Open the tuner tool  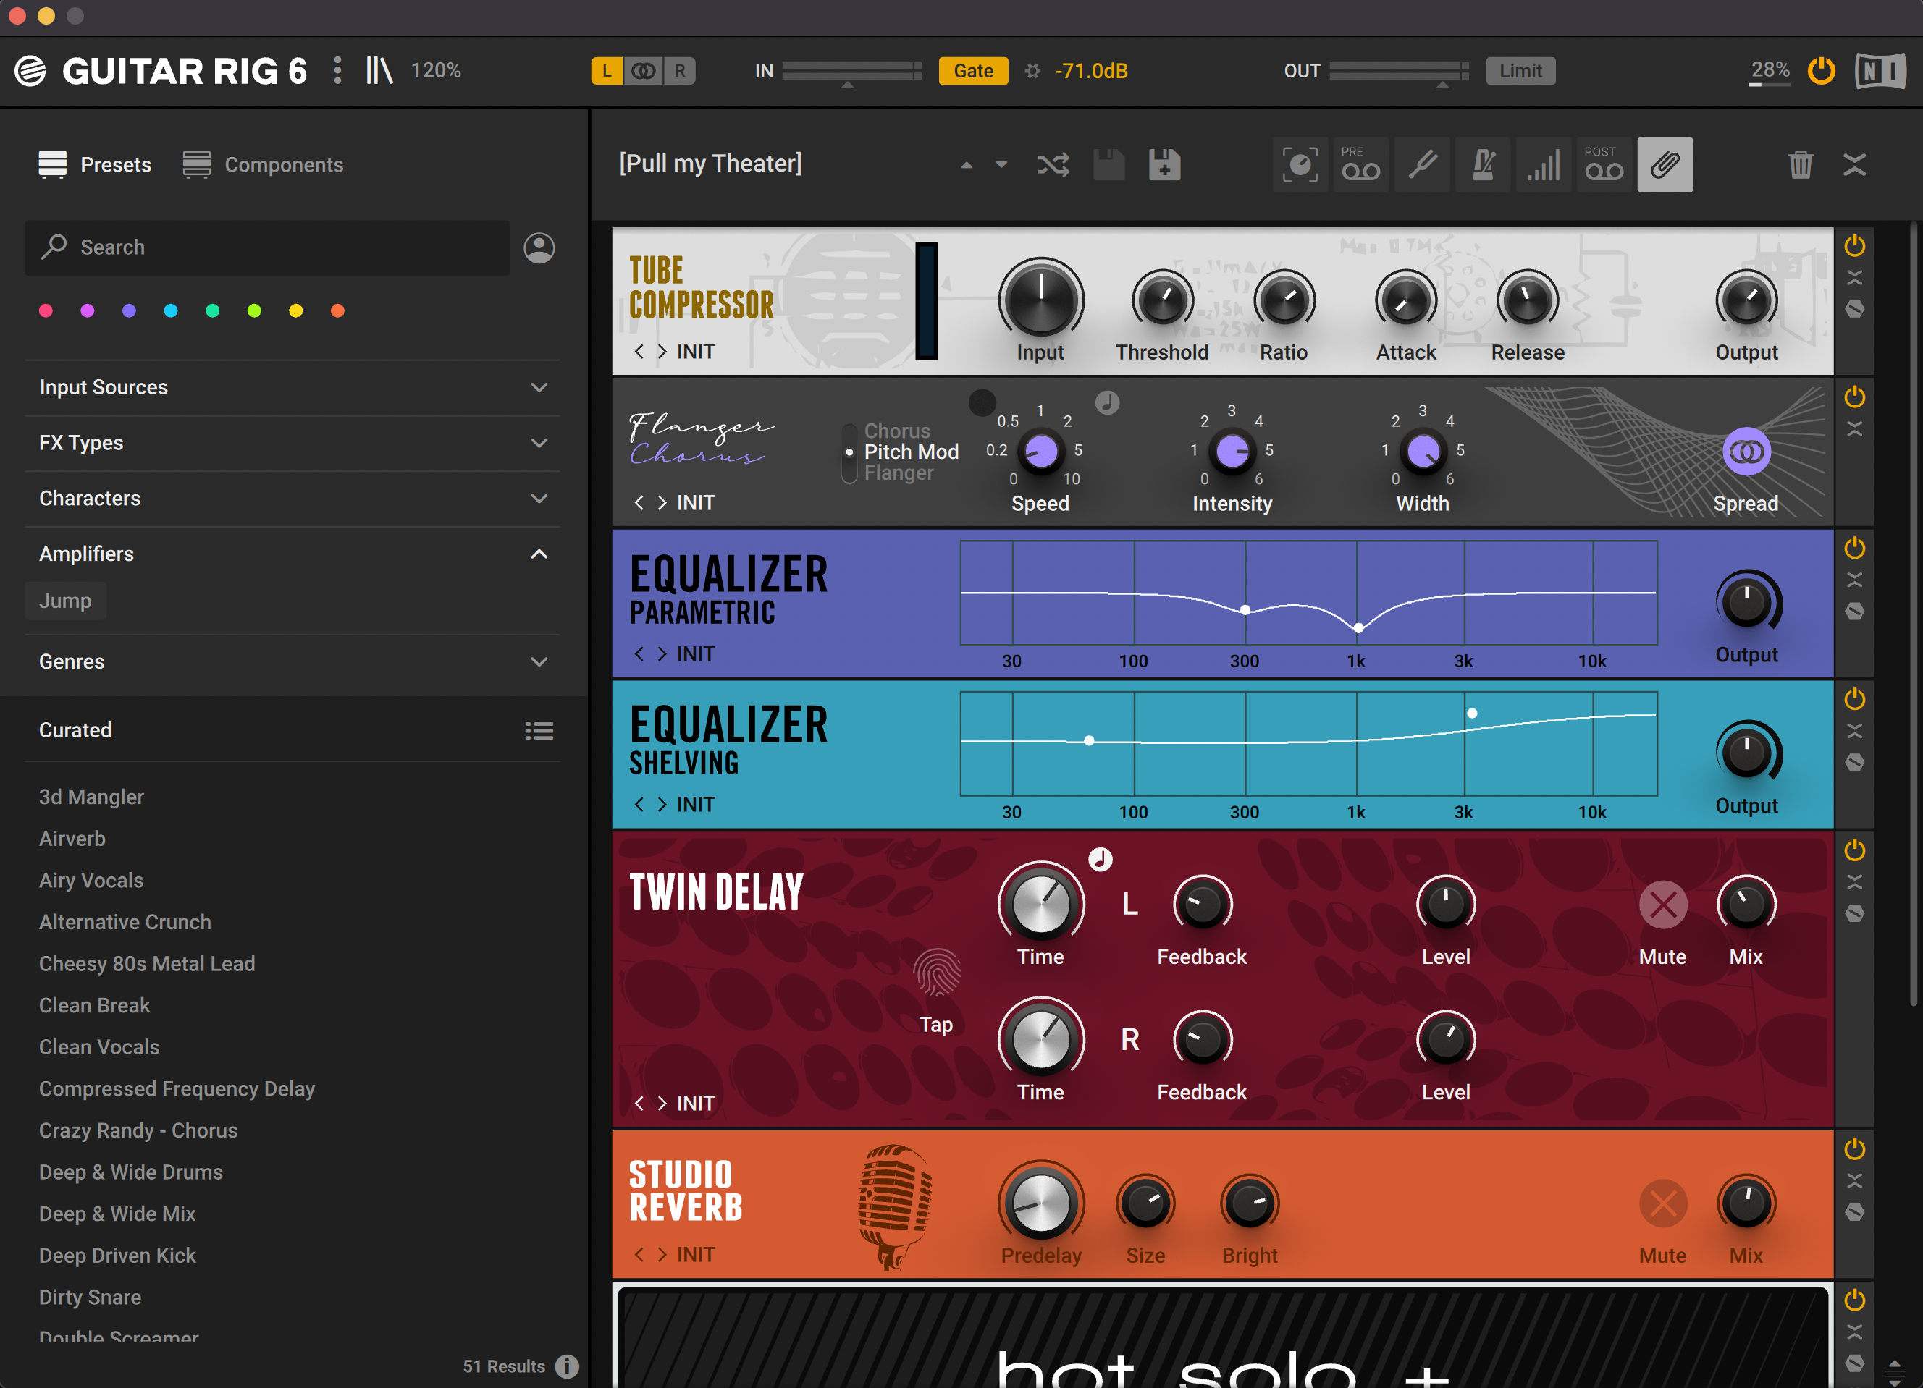[1422, 164]
